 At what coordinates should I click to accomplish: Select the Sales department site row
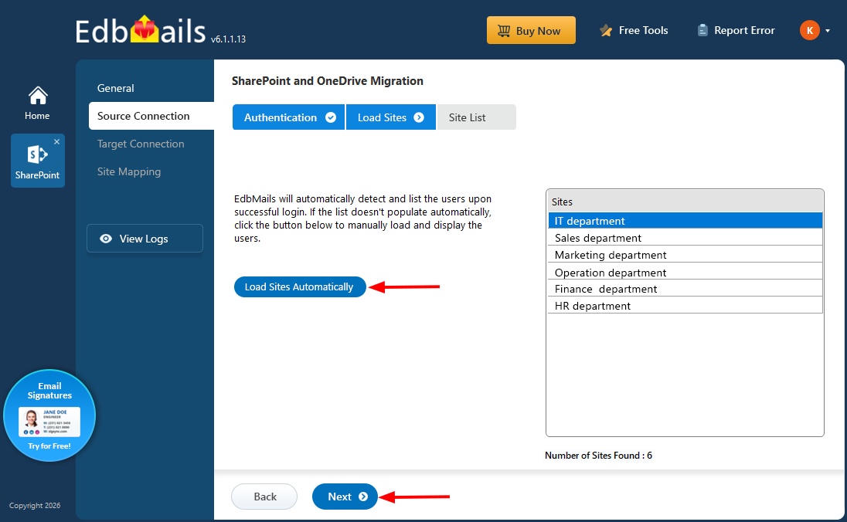tap(685, 238)
